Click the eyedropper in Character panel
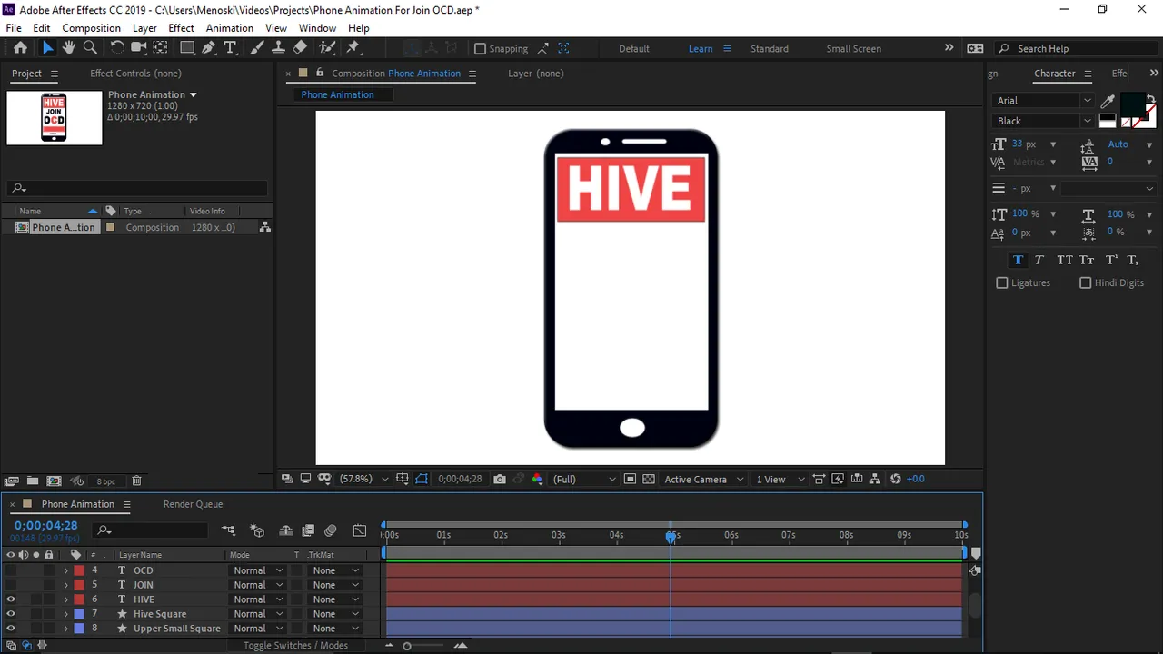The height and width of the screenshot is (654, 1163). pos(1108,101)
